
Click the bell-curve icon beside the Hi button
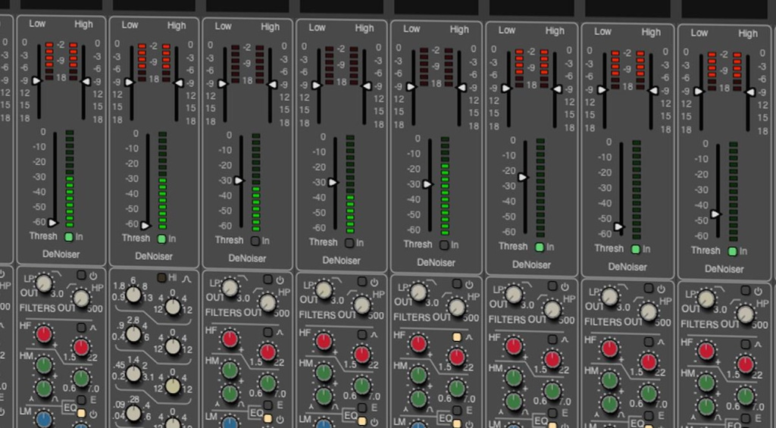coord(186,278)
